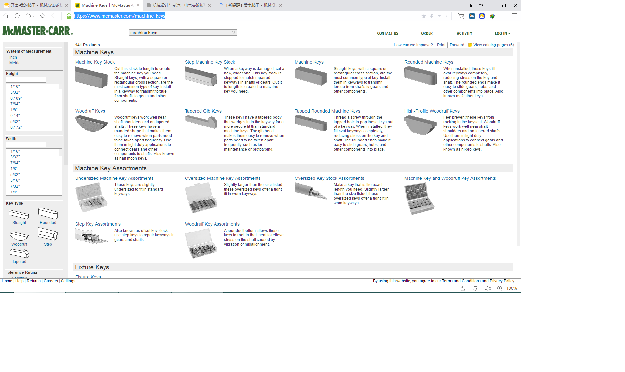Open the Rounded Machine Keys product image
Screen dimensions: 625x372
[x=421, y=75]
